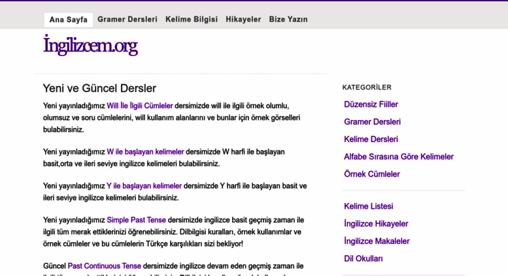This screenshot has height=276, width=508.
Task: Open the Bize Yazın contact page
Action: coord(288,20)
